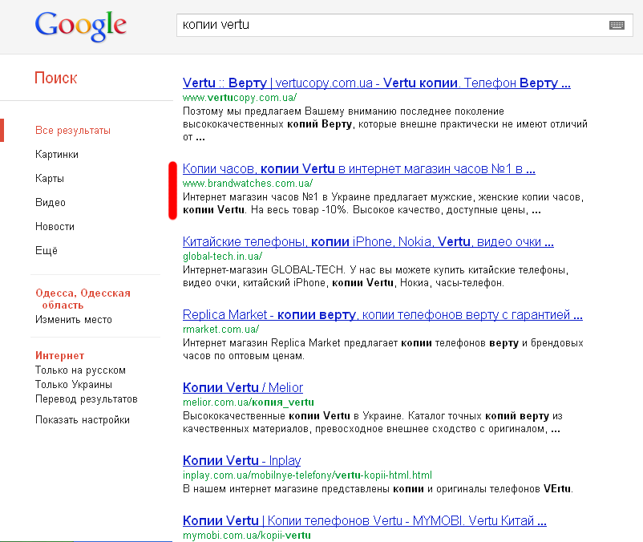Click the 'Поиск' heading
The height and width of the screenshot is (542, 643).
point(56,78)
